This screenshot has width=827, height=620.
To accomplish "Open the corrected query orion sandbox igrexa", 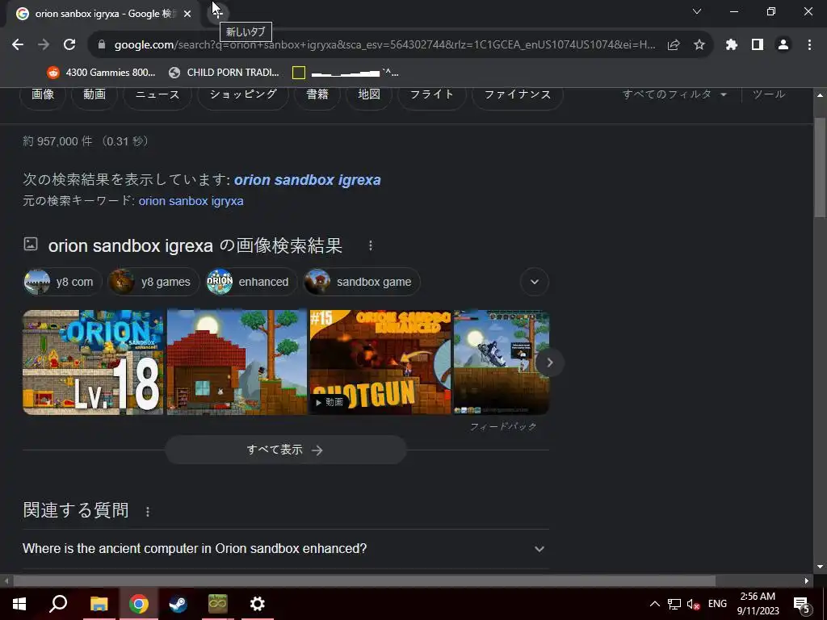I will 308,180.
